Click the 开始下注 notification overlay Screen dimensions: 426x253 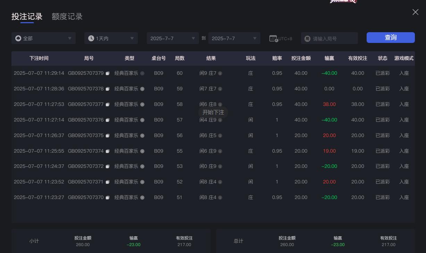213,112
